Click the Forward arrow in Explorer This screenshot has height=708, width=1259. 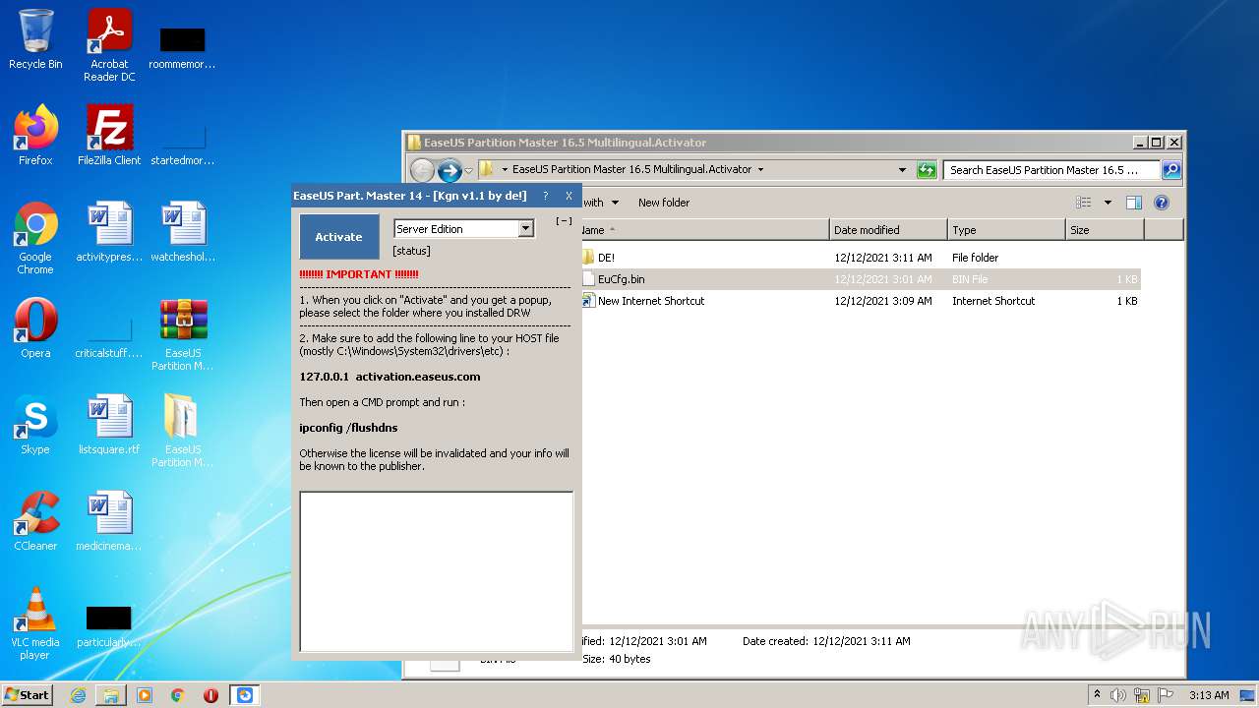[x=450, y=170]
